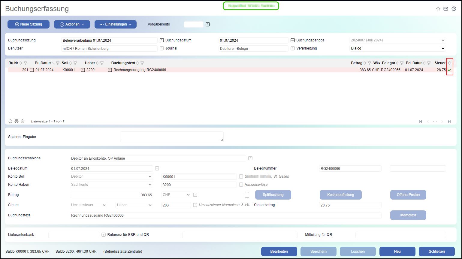Click the Neue Sitzung button
This screenshot has width=462, height=259.
click(x=29, y=24)
